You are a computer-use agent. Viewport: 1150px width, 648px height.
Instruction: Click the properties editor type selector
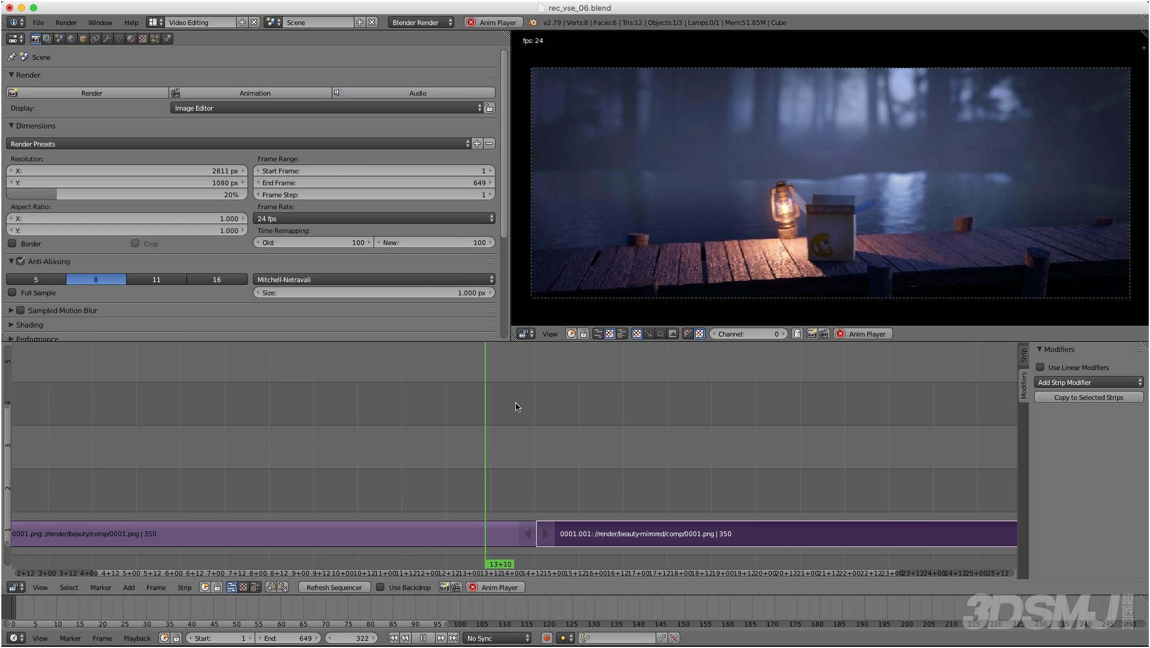pos(16,39)
